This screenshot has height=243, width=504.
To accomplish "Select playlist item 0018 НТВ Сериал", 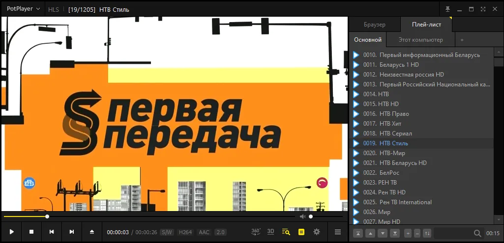I will coord(421,133).
